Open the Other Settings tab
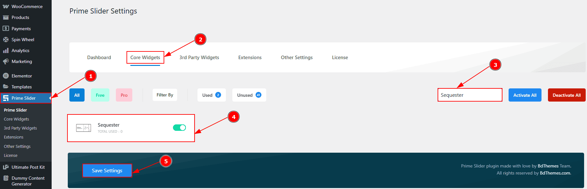 [x=297, y=58]
